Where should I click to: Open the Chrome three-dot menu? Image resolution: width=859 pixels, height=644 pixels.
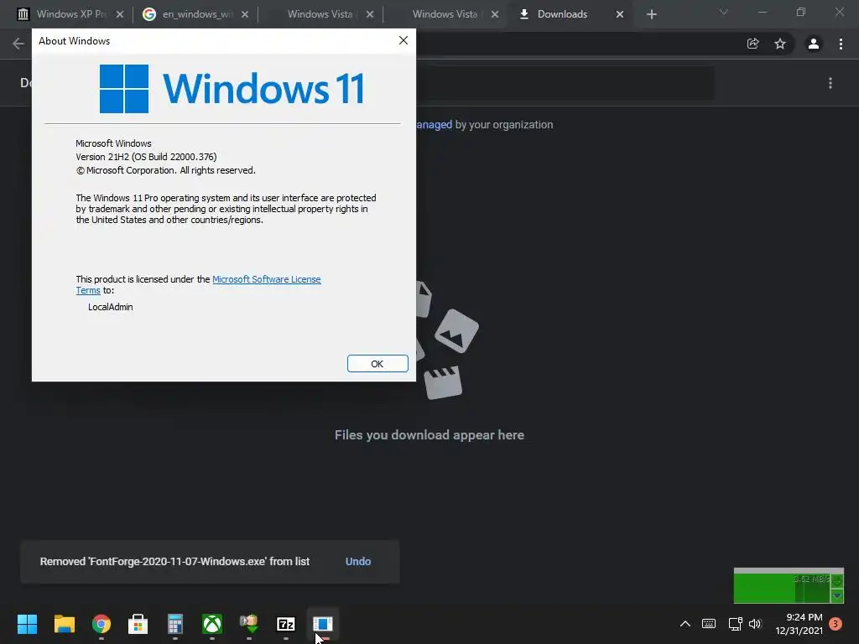(841, 44)
